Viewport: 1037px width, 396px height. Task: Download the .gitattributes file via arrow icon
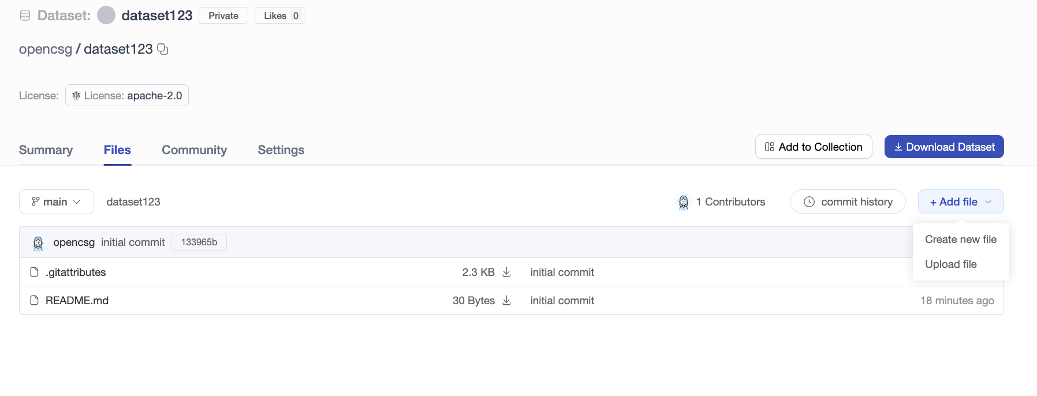[506, 272]
